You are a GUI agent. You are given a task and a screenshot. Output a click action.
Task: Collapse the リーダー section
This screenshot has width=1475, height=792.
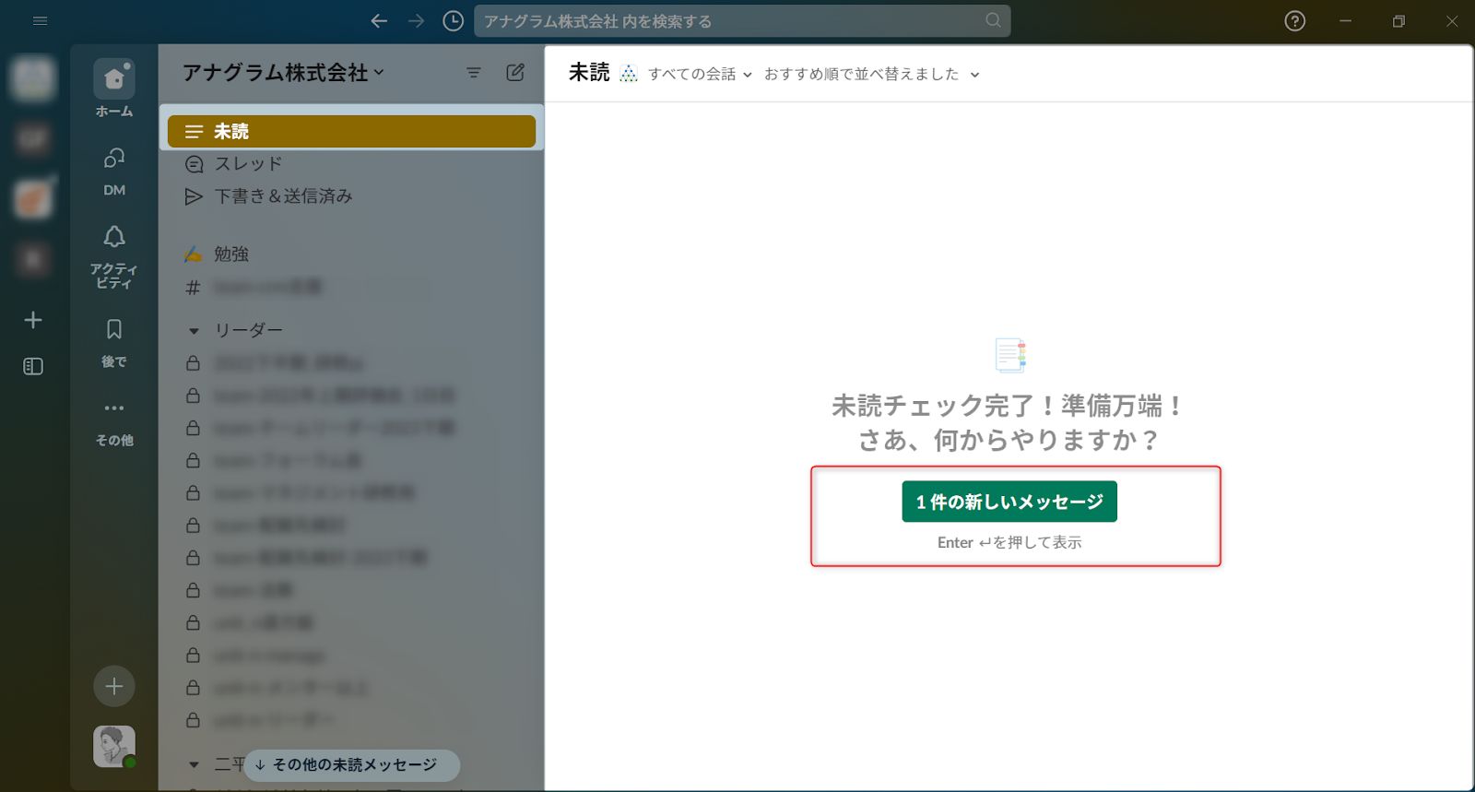pos(194,330)
